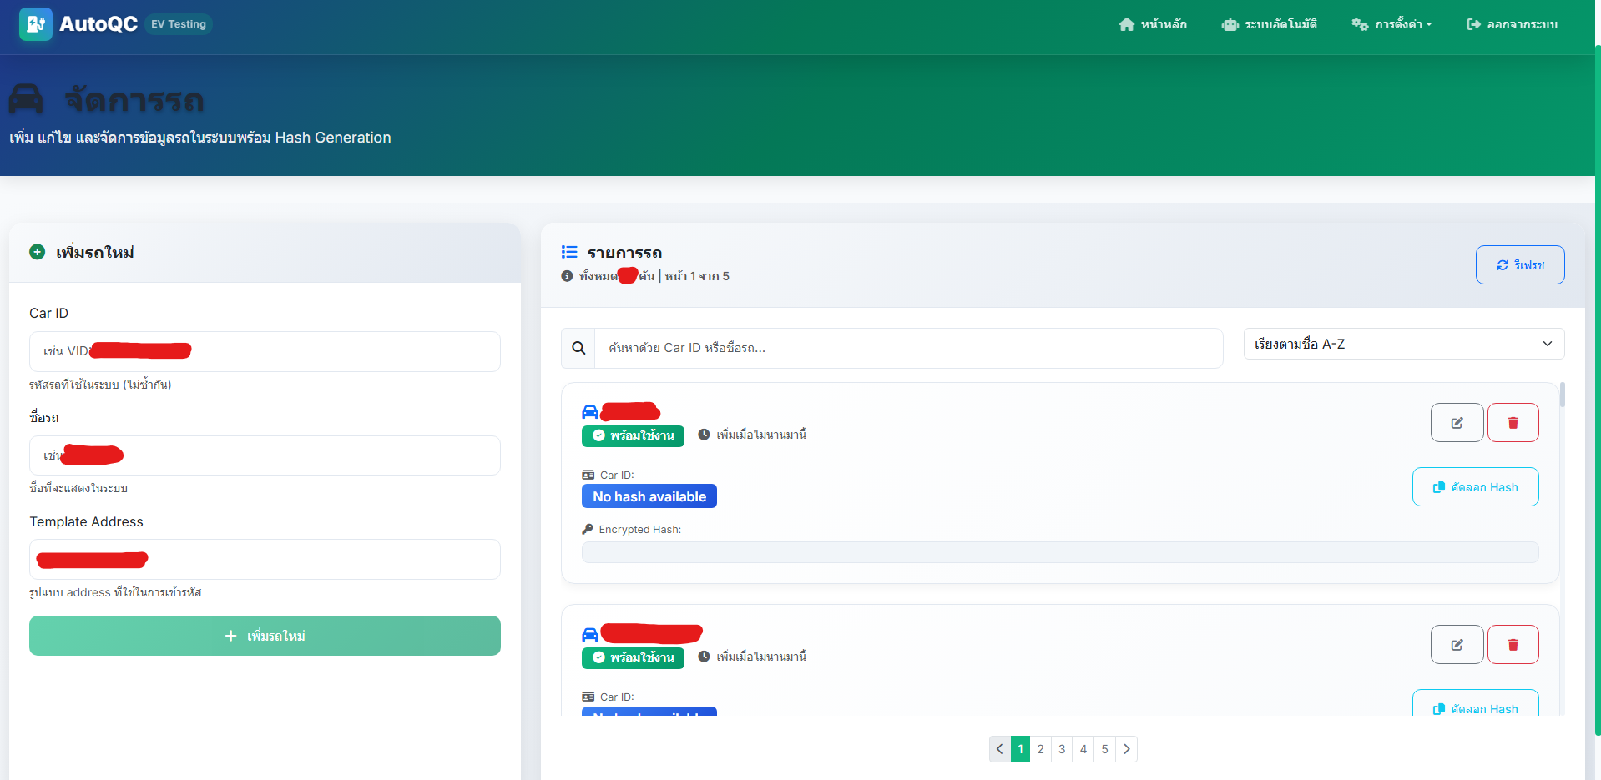Click the AutoQC logo icon
The height and width of the screenshot is (780, 1601).
[36, 24]
